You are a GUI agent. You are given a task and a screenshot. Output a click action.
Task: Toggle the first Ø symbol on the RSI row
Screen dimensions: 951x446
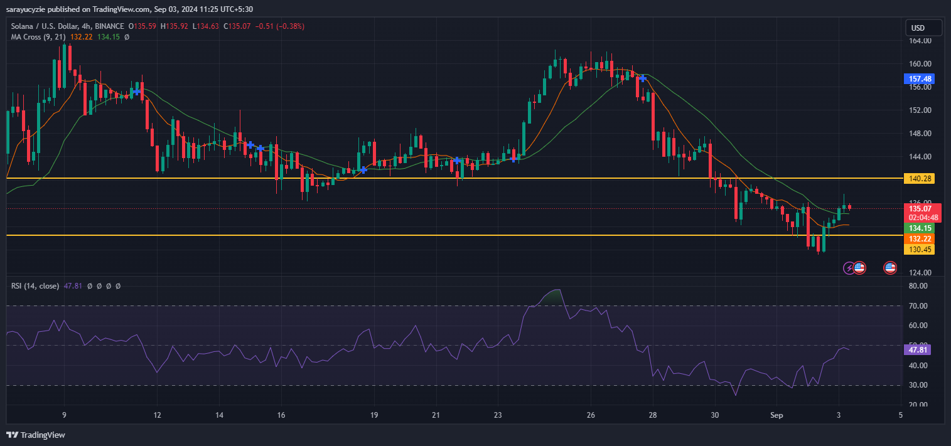90,285
